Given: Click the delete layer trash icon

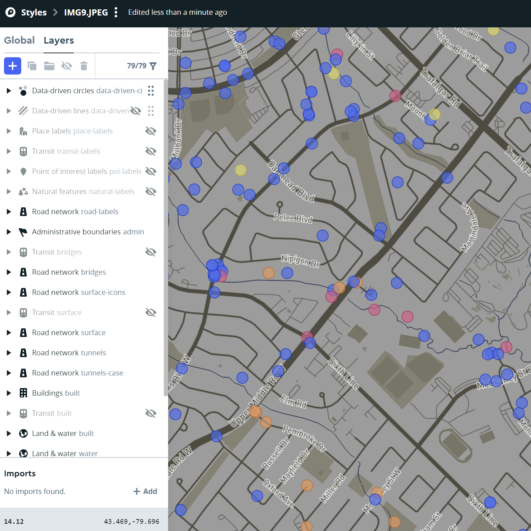Looking at the screenshot, I should (84, 66).
